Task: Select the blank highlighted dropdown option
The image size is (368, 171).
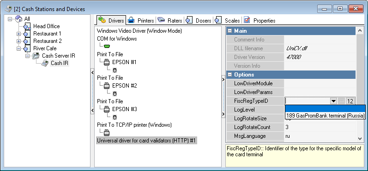Action: (325, 108)
